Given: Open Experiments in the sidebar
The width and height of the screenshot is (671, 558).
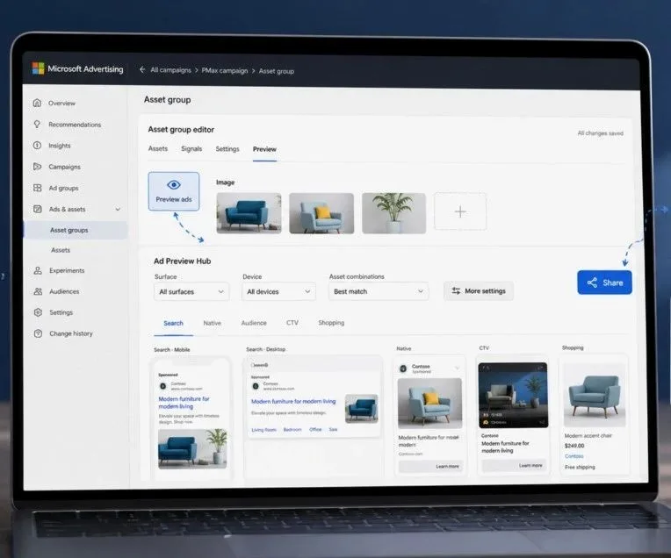Looking at the screenshot, I should [x=67, y=270].
